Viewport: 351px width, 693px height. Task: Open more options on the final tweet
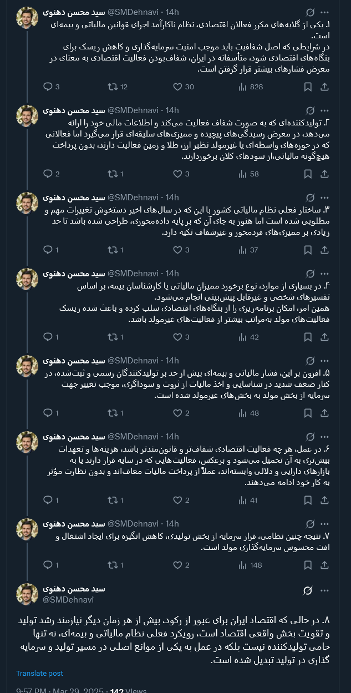point(325,590)
